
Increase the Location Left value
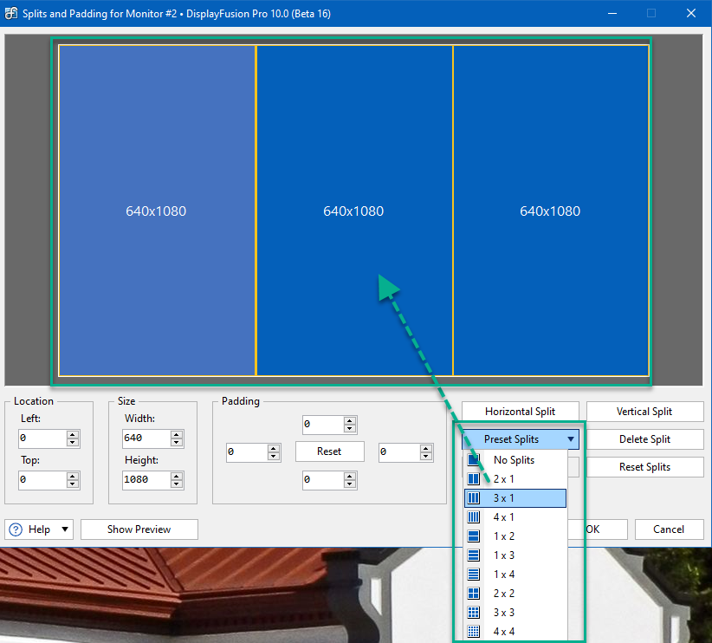pyautogui.click(x=73, y=434)
